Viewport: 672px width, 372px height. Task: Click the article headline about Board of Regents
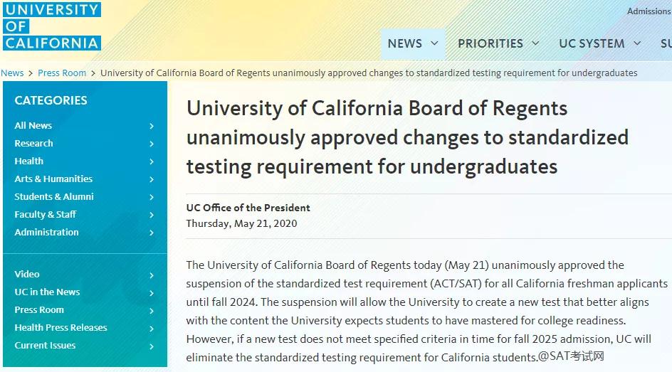(x=408, y=137)
